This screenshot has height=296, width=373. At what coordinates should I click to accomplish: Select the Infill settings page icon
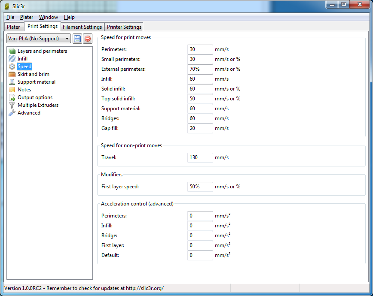(x=12, y=59)
